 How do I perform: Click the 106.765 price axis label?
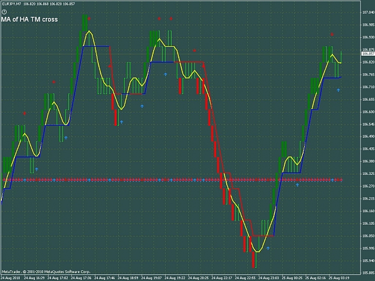coord(368,74)
